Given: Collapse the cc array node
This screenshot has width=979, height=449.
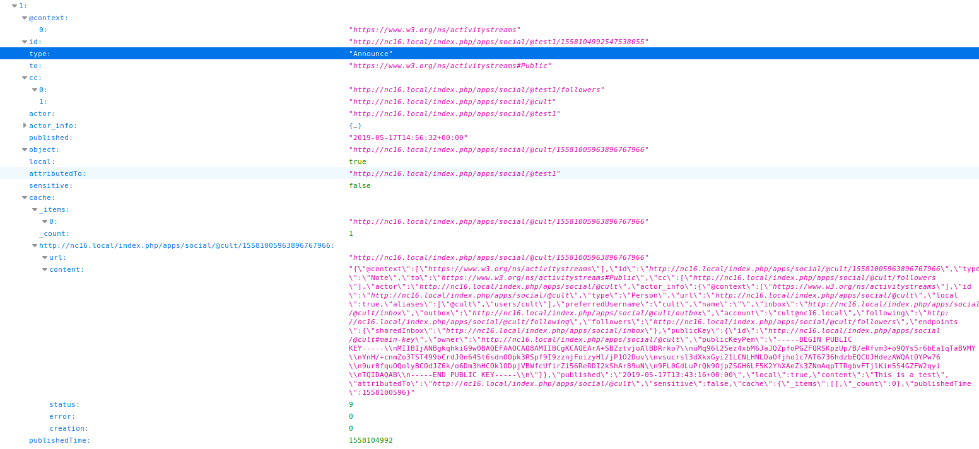Looking at the screenshot, I should [x=25, y=78].
